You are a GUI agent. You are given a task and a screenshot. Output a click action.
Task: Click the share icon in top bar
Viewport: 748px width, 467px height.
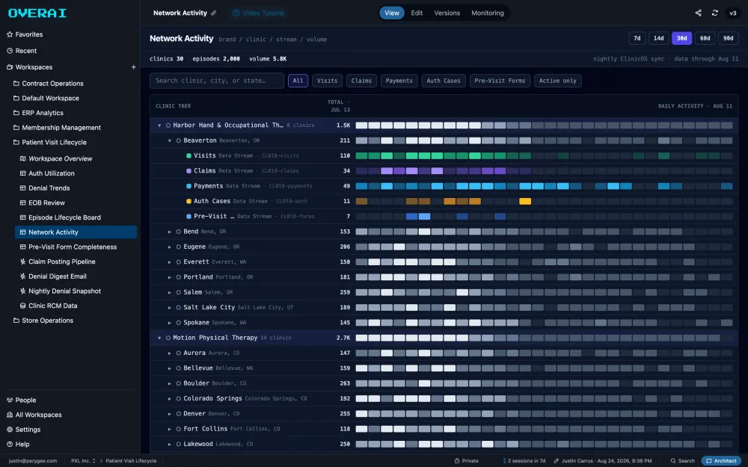click(x=698, y=13)
